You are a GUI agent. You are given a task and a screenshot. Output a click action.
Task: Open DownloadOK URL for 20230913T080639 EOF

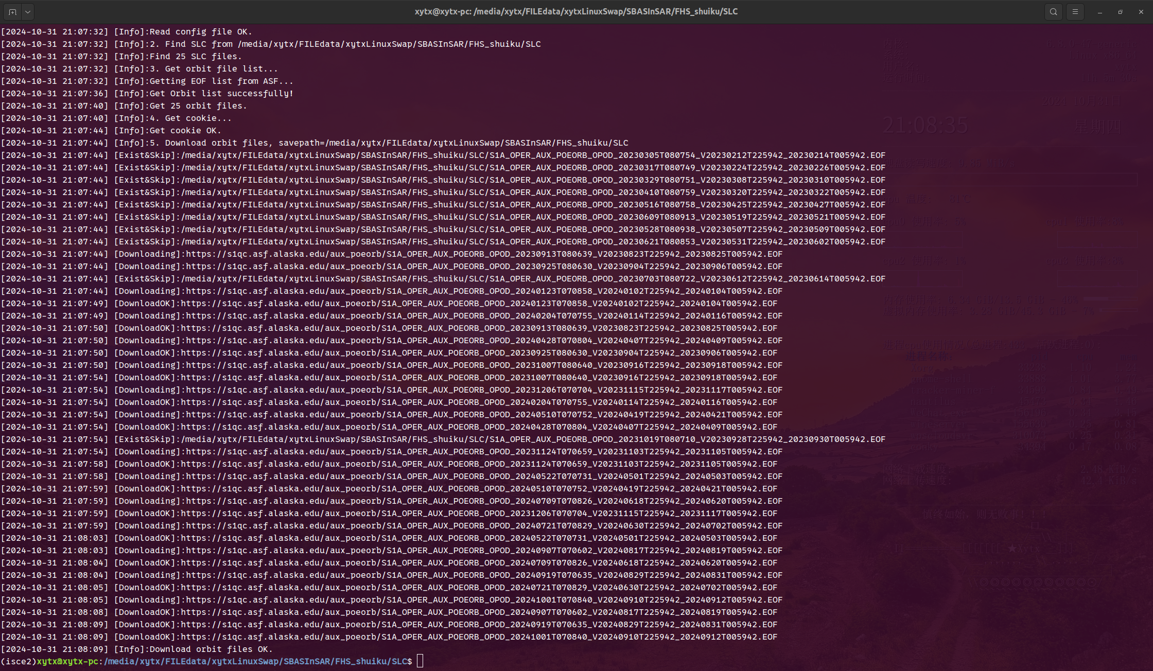pyautogui.click(x=479, y=328)
